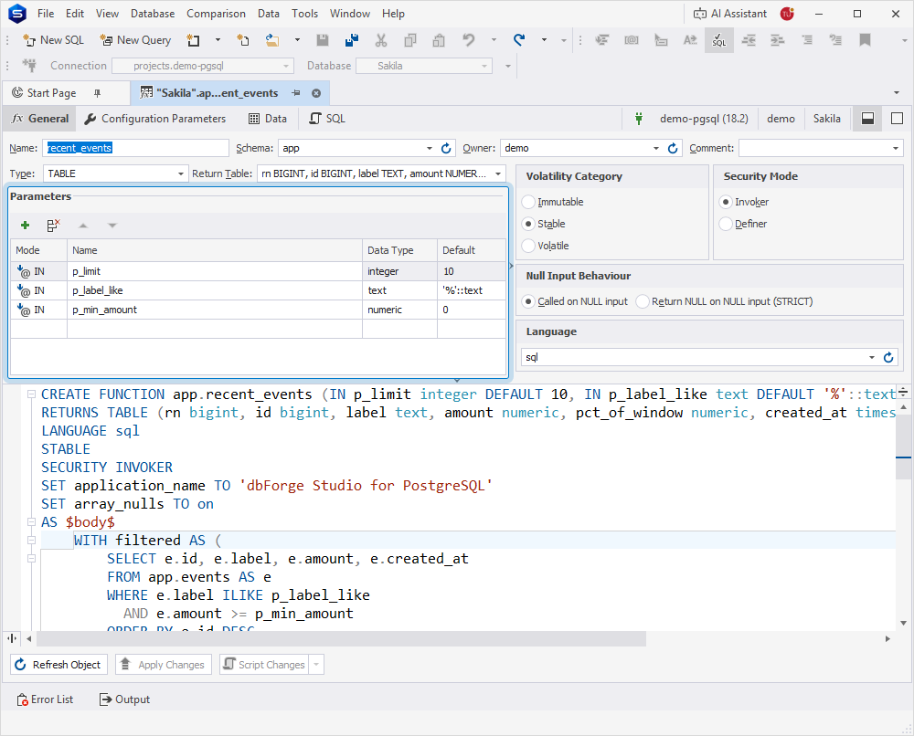Click the Script Changes button
This screenshot has width=914, height=736.
[x=265, y=665]
